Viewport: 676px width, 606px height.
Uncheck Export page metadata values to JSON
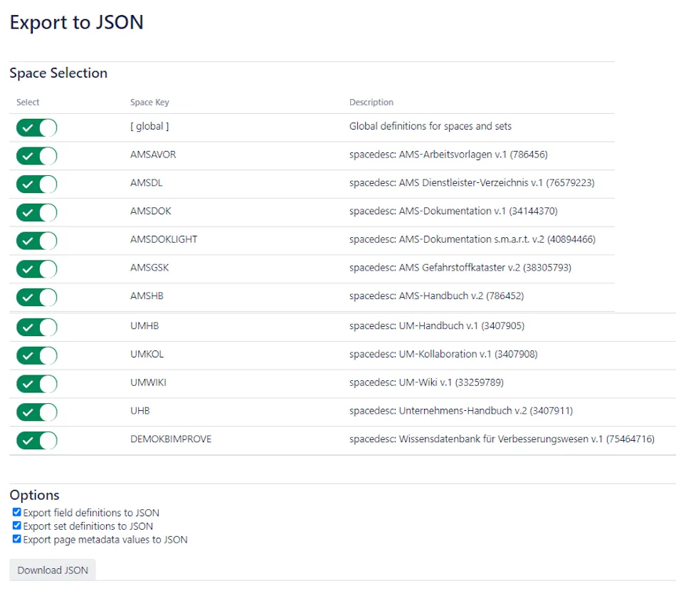point(17,539)
